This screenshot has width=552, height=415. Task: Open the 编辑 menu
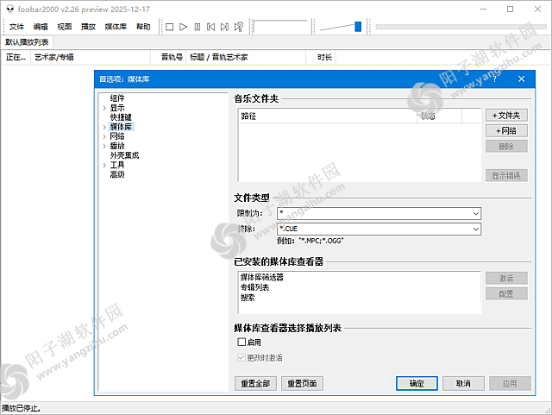(x=41, y=27)
